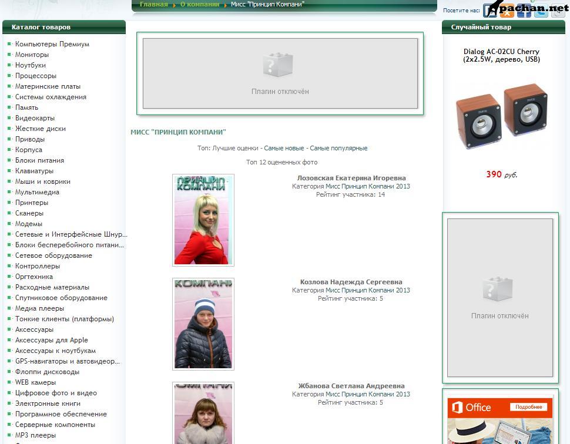The height and width of the screenshot is (444, 570).
Task: Select Ноутбуки in the catalog
Action: [x=31, y=65]
